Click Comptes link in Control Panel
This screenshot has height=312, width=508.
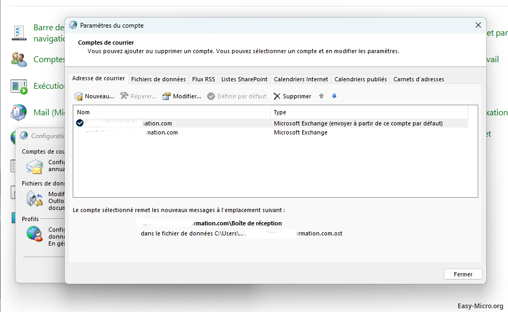coord(49,60)
